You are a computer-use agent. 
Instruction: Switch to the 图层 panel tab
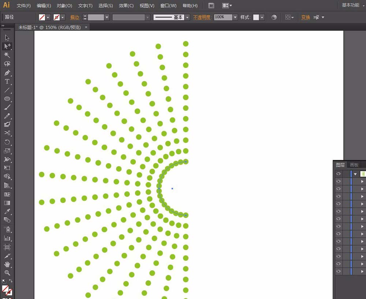coord(340,165)
